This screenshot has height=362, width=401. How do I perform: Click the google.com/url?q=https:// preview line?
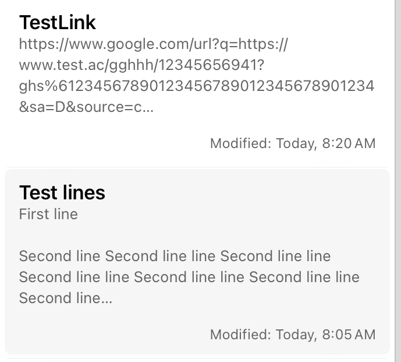tap(154, 44)
